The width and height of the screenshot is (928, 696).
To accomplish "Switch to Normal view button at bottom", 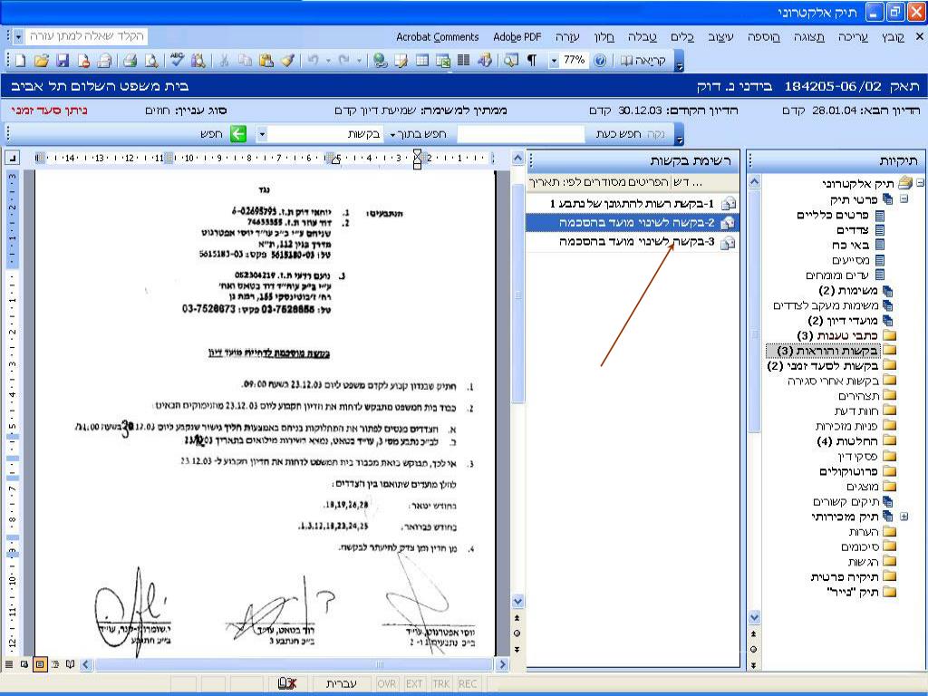I will coord(9,664).
